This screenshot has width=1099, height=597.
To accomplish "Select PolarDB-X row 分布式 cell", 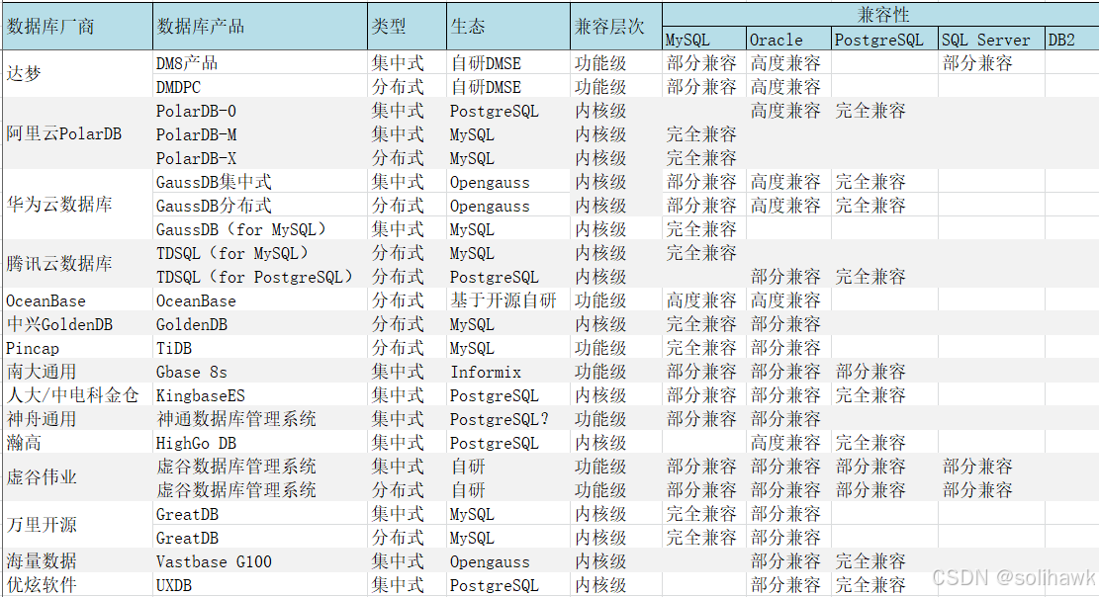I will (x=407, y=158).
